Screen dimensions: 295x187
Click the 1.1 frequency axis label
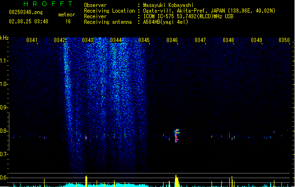[4, 61]
